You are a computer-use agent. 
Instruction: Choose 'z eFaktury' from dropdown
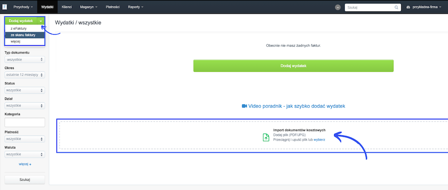[x=25, y=29]
